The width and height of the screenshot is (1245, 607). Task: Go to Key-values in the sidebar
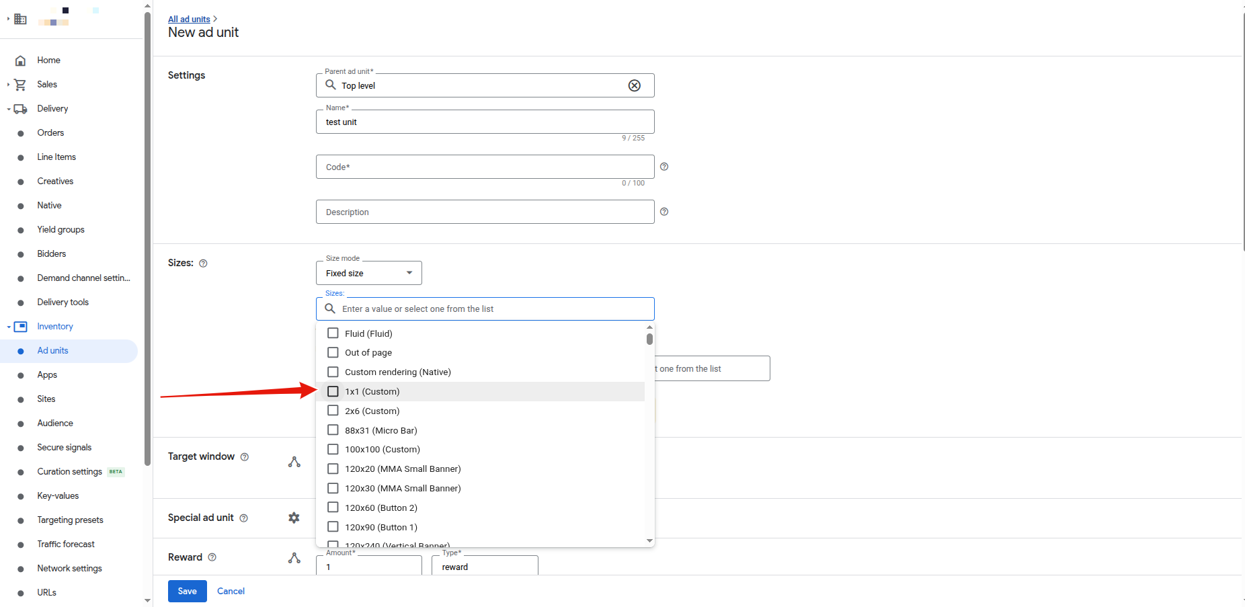coord(58,496)
